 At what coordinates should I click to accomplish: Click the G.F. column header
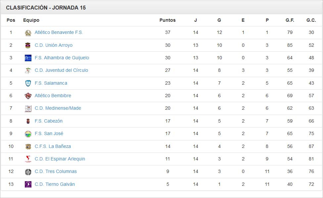point(289,20)
